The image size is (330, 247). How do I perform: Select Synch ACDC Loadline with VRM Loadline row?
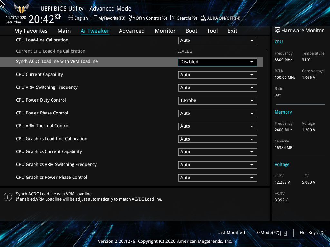click(x=131, y=62)
